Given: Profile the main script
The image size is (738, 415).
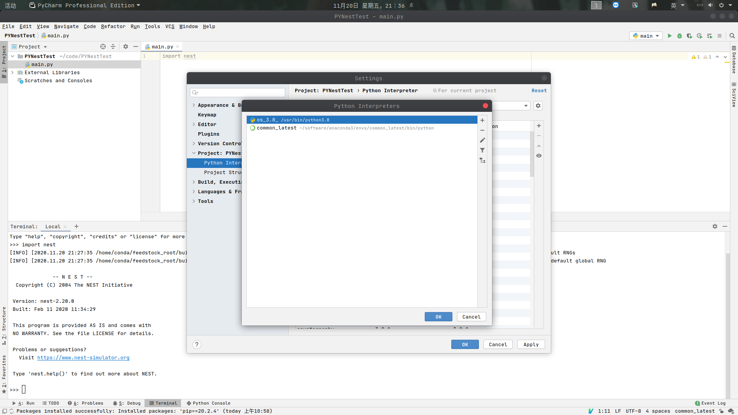Looking at the screenshot, I should [x=700, y=35].
